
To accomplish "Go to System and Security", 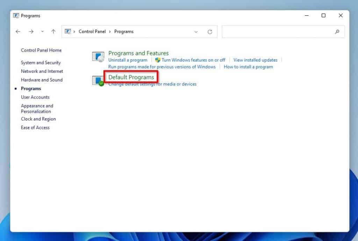I will click(41, 63).
